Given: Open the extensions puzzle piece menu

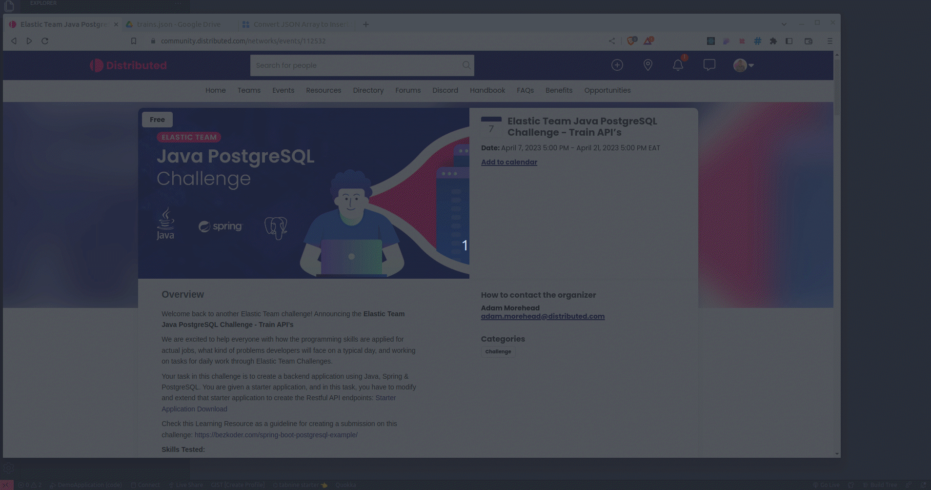Looking at the screenshot, I should coord(773,41).
